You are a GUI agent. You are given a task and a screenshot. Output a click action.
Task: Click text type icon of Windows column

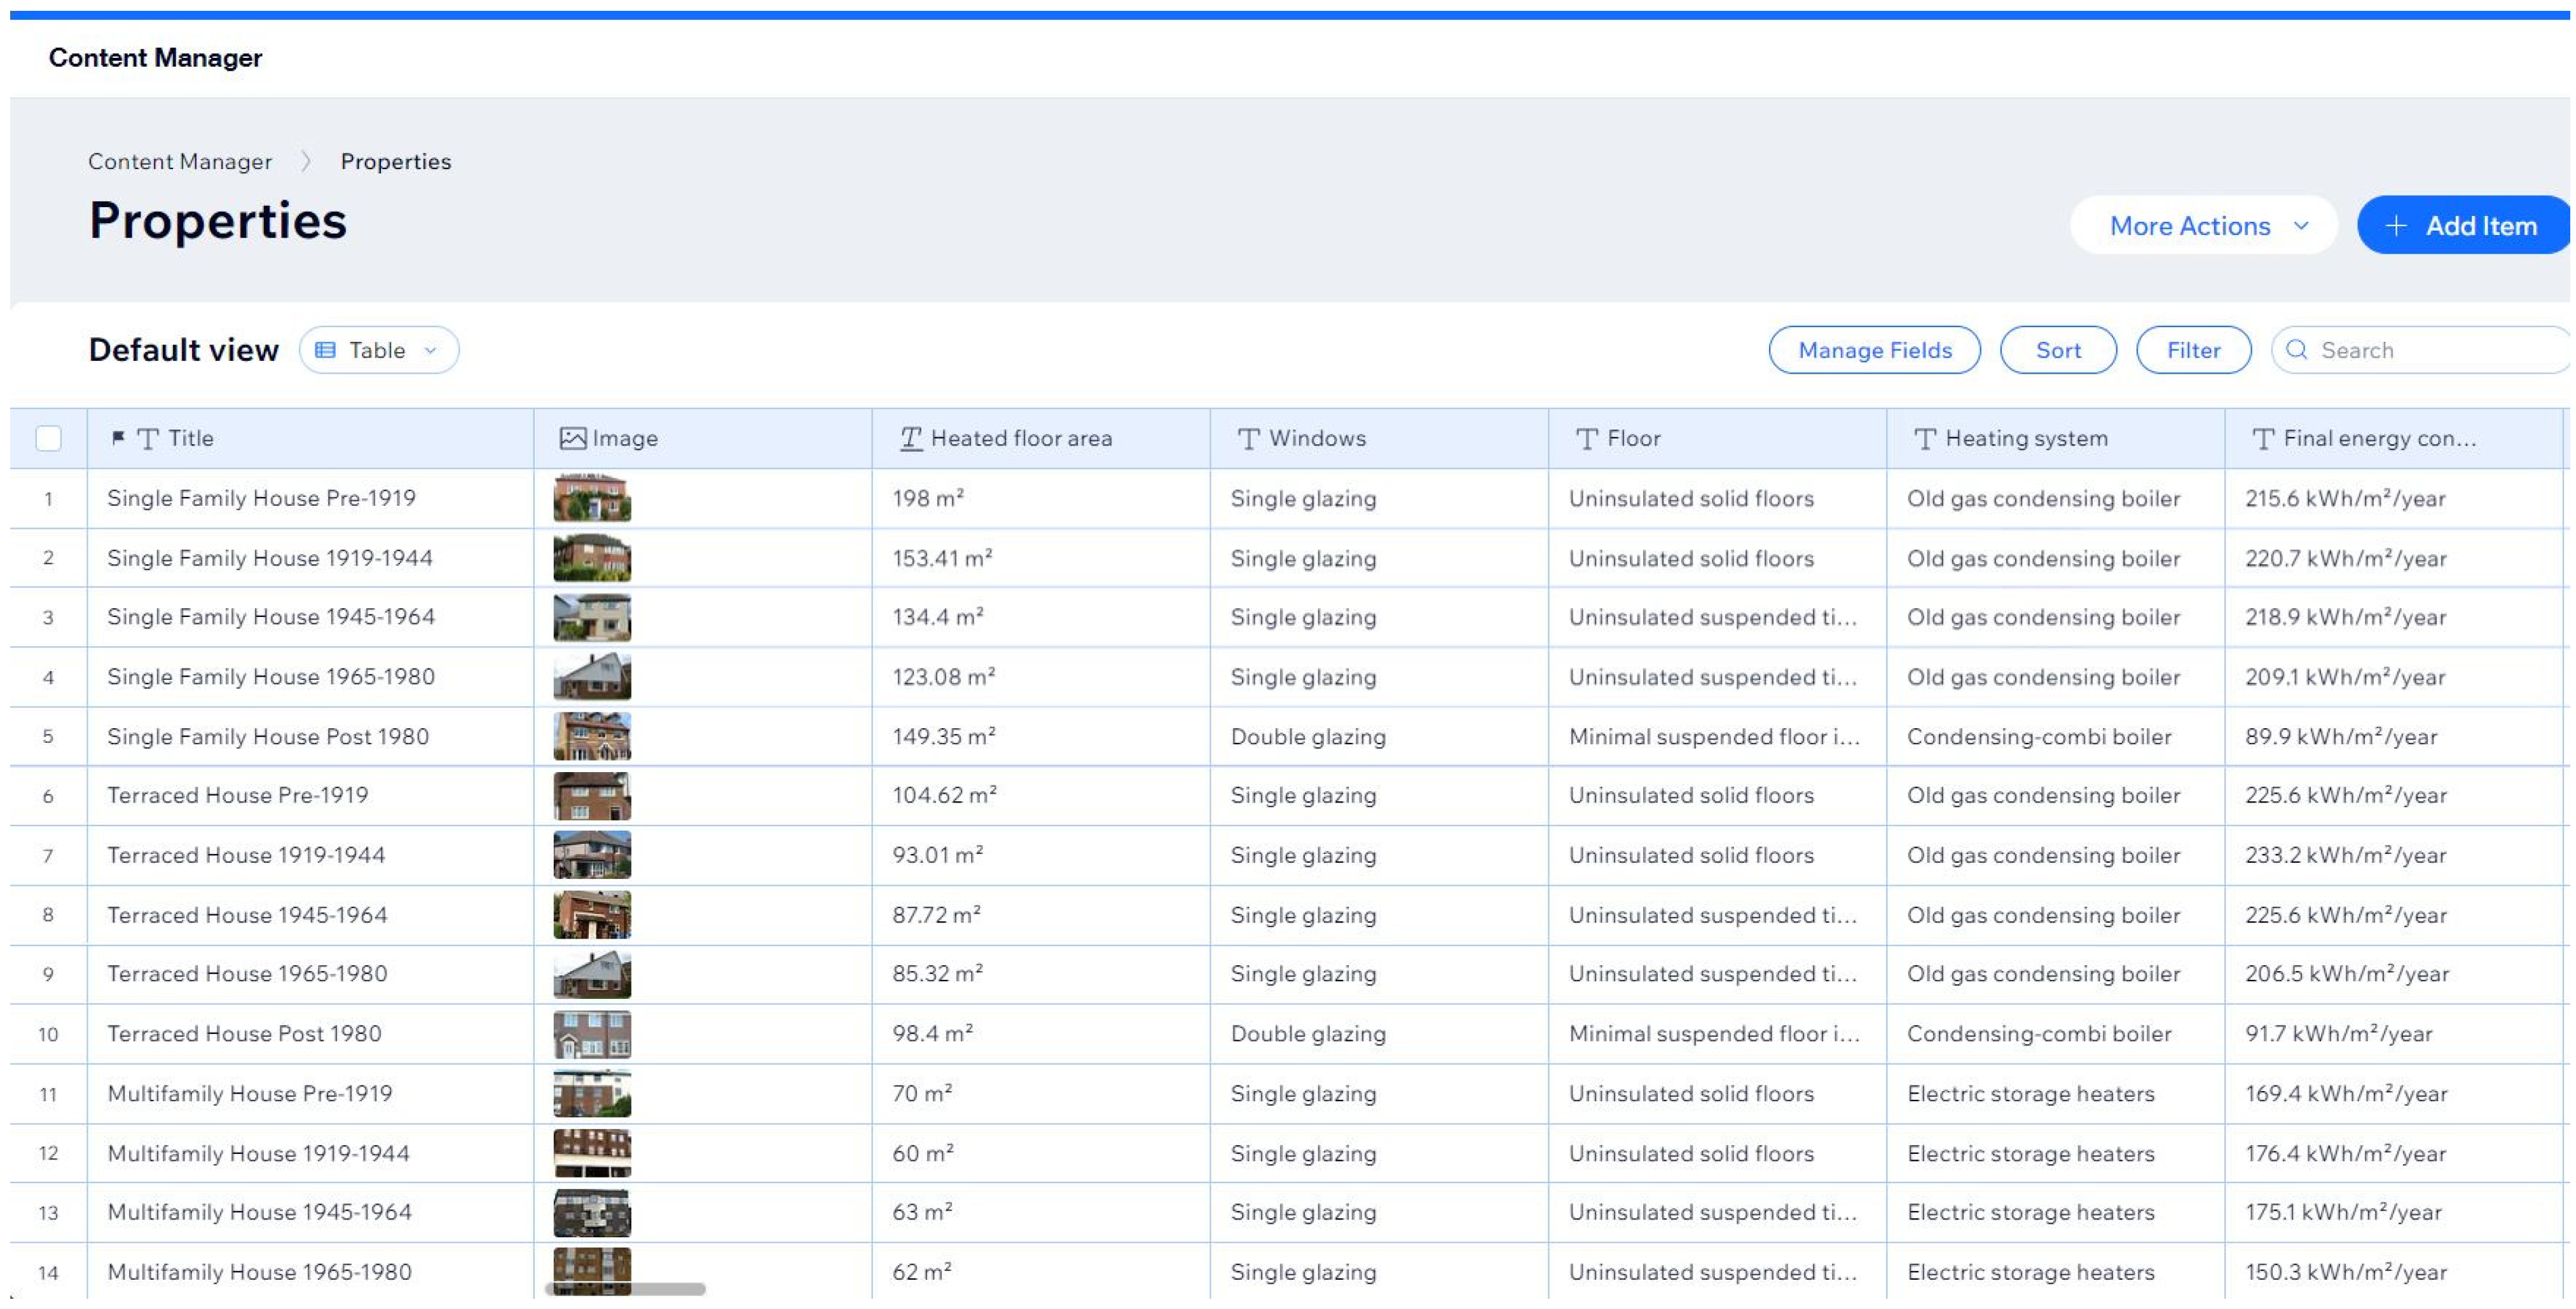(1248, 438)
